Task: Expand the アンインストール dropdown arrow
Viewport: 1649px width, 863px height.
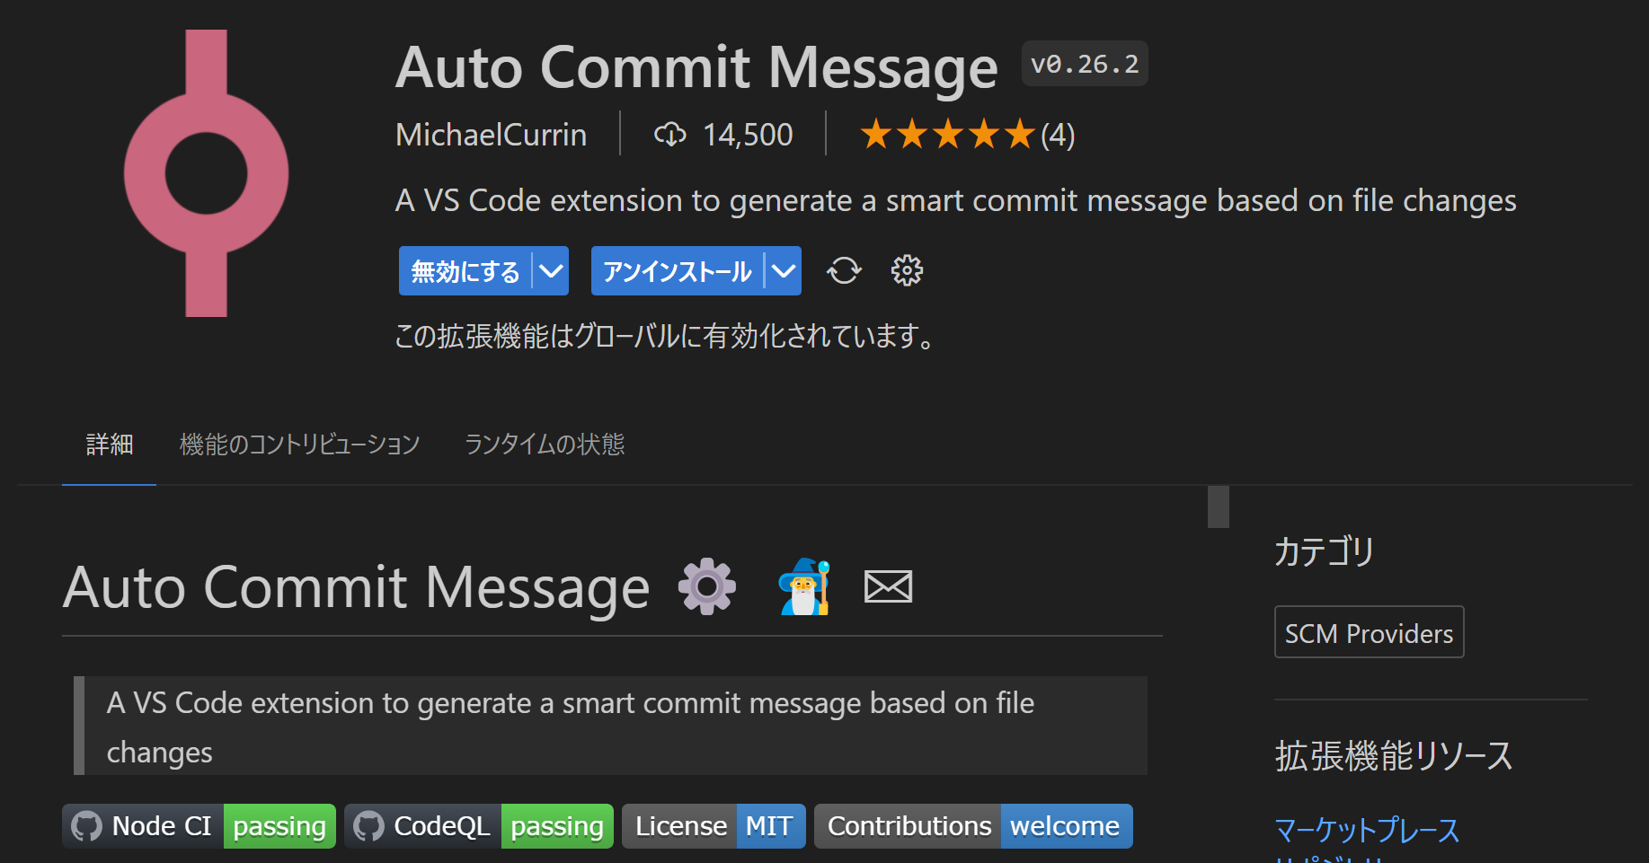Action: [x=784, y=270]
